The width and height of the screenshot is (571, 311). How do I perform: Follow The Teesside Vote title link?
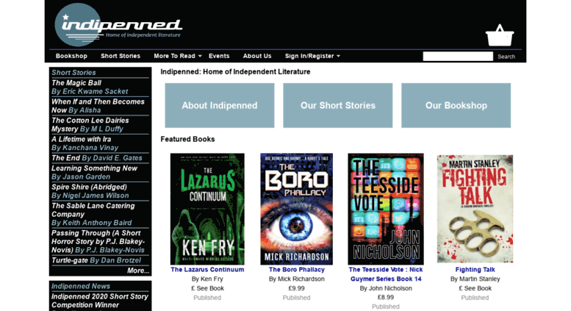click(386, 274)
